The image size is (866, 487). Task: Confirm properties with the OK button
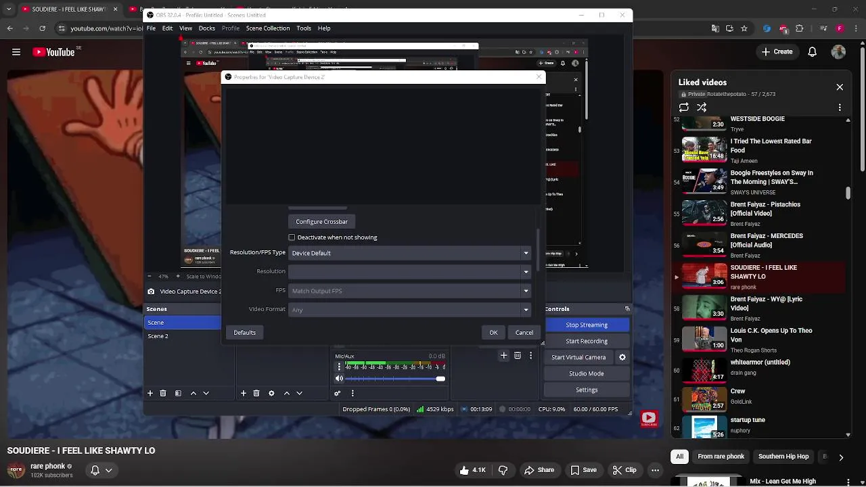coord(493,333)
